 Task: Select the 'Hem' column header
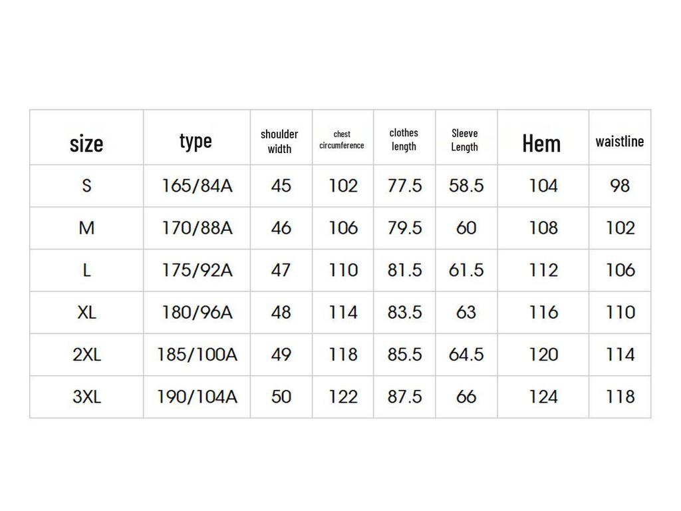tap(541, 143)
